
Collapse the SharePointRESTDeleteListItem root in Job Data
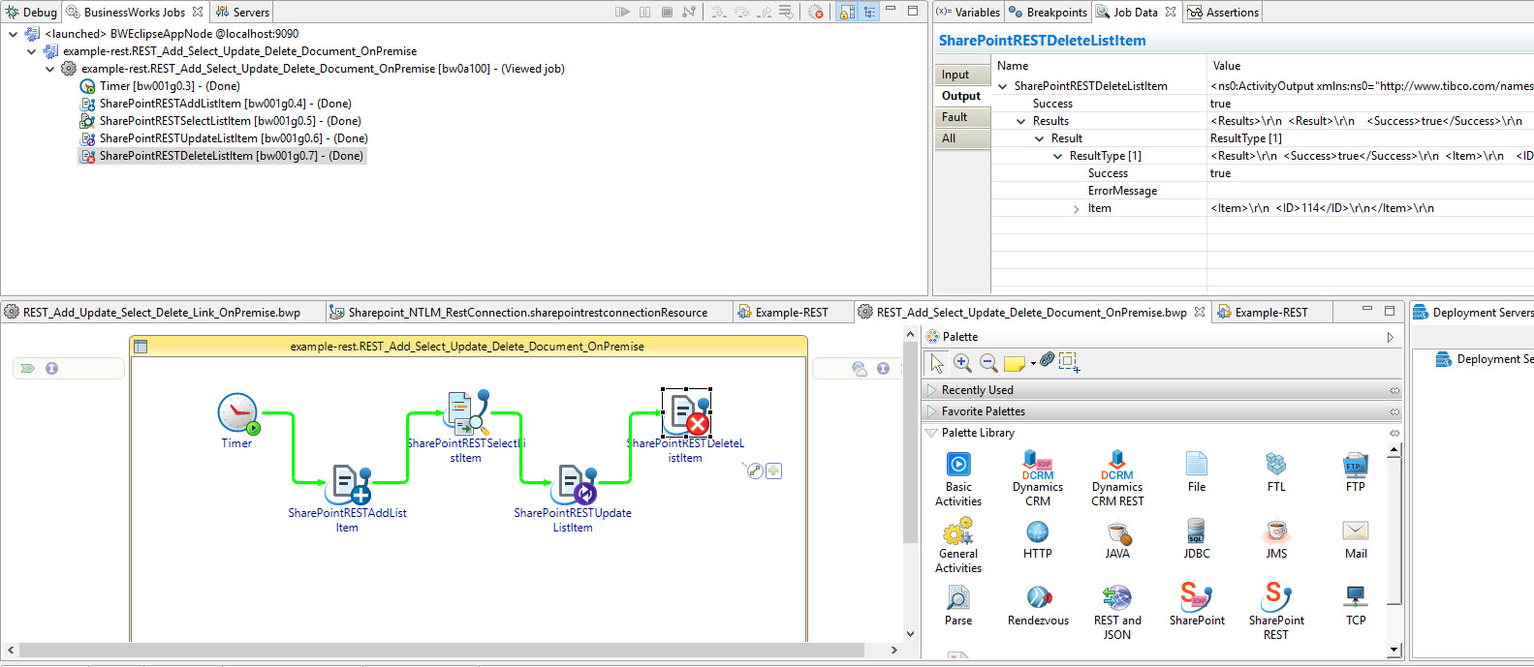[x=1002, y=86]
